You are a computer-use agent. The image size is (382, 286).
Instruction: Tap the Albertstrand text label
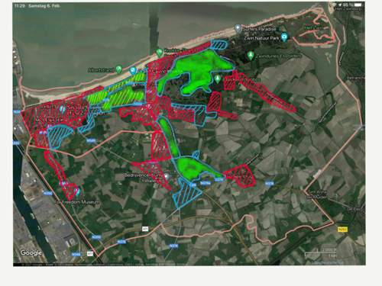pos(101,70)
